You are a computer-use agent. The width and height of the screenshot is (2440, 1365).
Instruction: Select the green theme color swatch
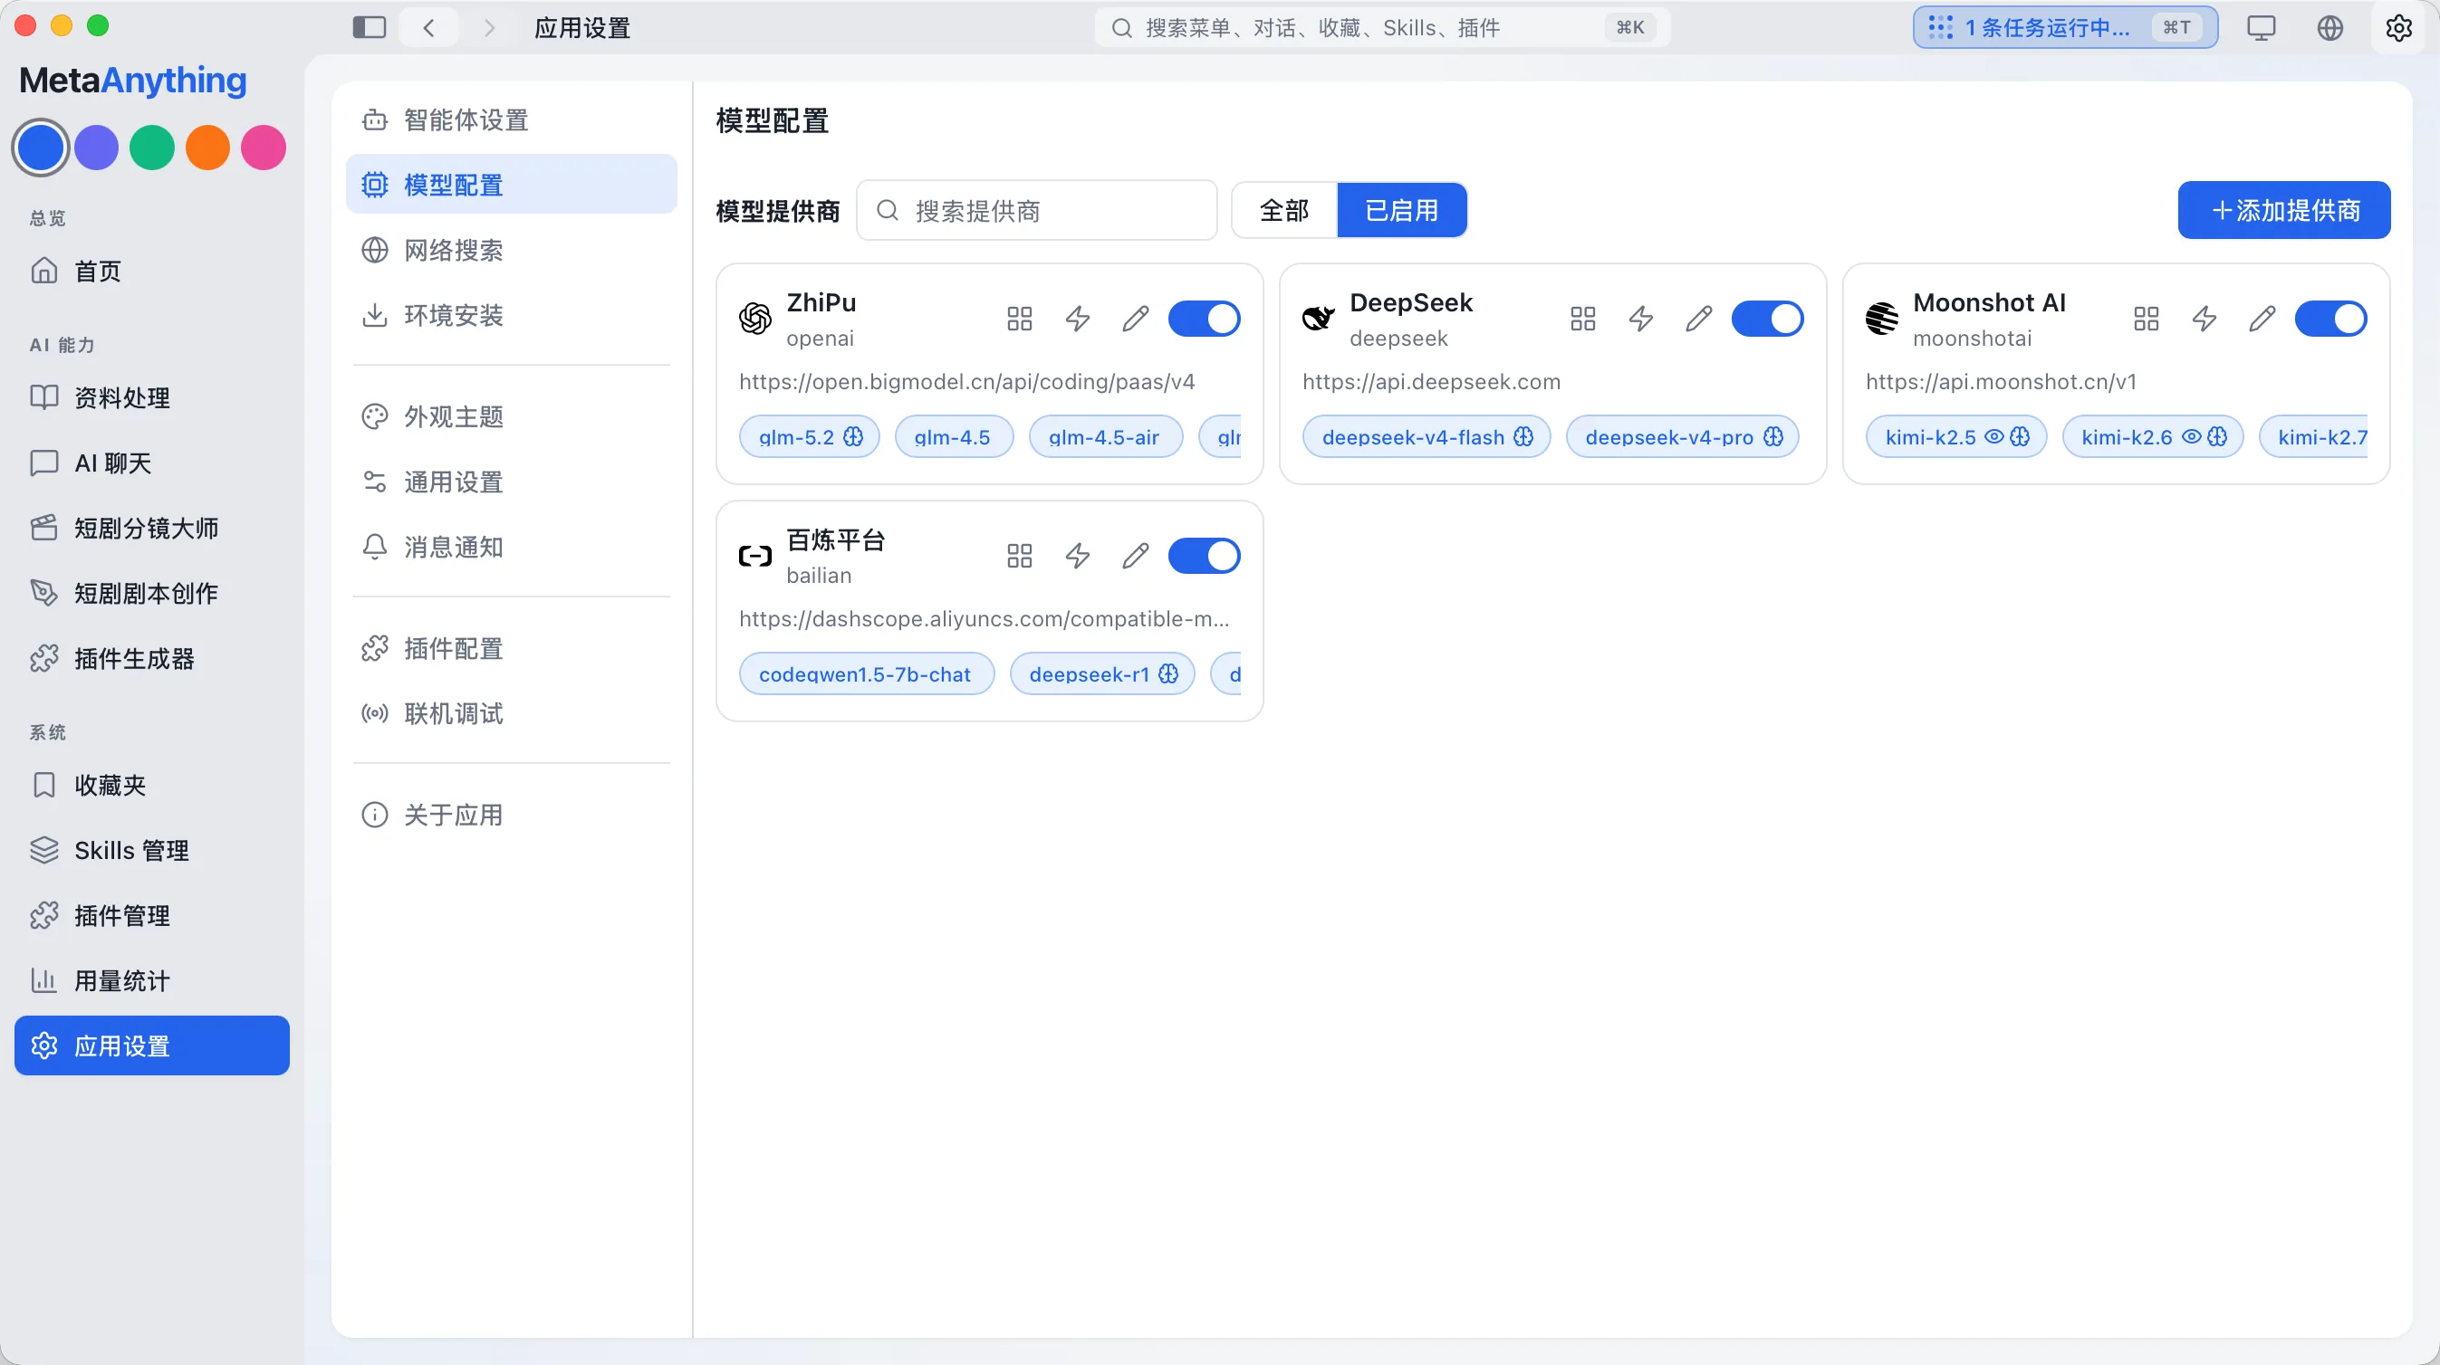(151, 148)
